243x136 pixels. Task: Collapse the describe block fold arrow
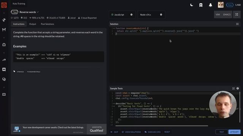click(114, 104)
